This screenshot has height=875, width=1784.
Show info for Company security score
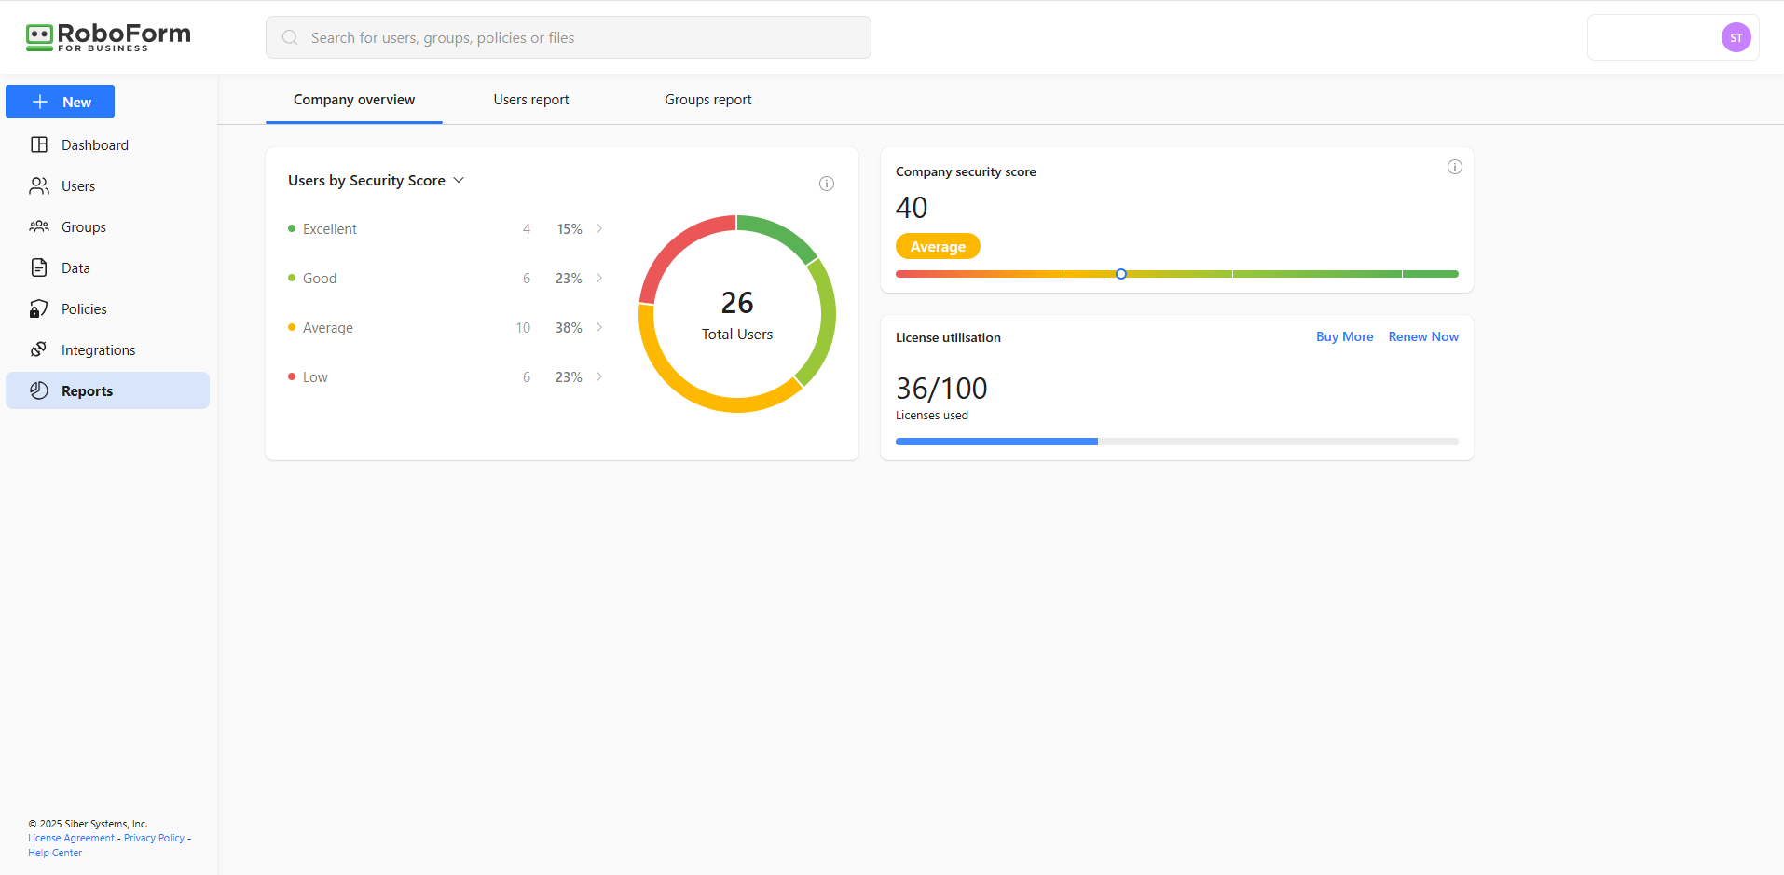pos(1454,167)
